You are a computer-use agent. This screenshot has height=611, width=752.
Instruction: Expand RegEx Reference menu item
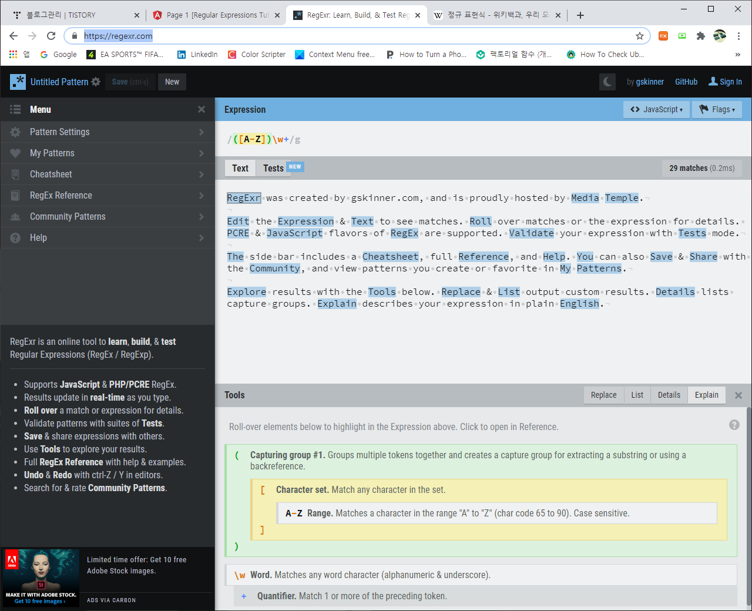(x=108, y=195)
